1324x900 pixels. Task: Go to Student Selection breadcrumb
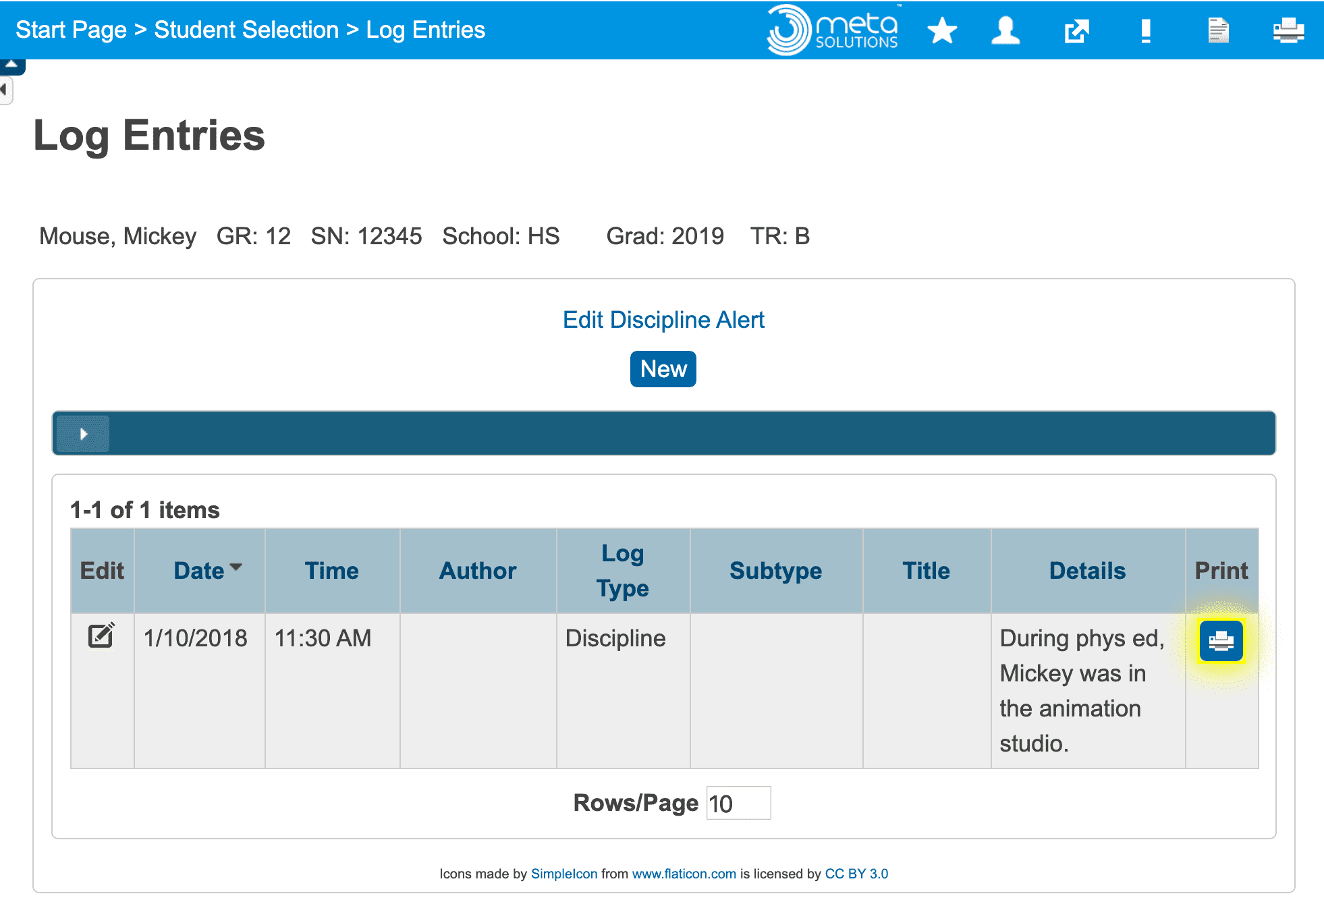(246, 30)
